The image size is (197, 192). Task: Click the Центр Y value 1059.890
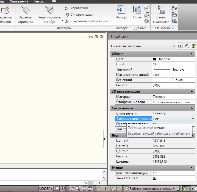(173, 146)
